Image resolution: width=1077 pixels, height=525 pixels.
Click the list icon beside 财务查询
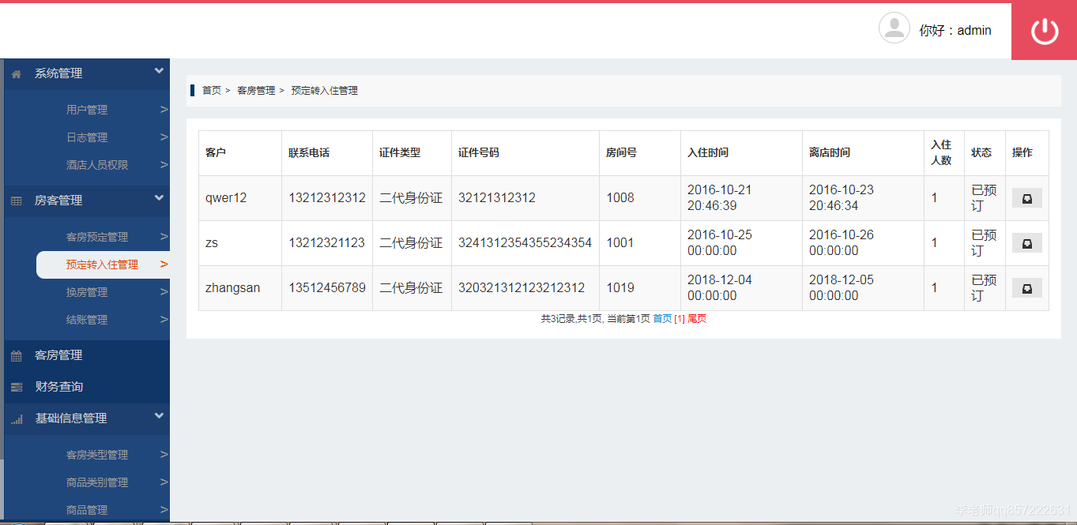[x=16, y=386]
